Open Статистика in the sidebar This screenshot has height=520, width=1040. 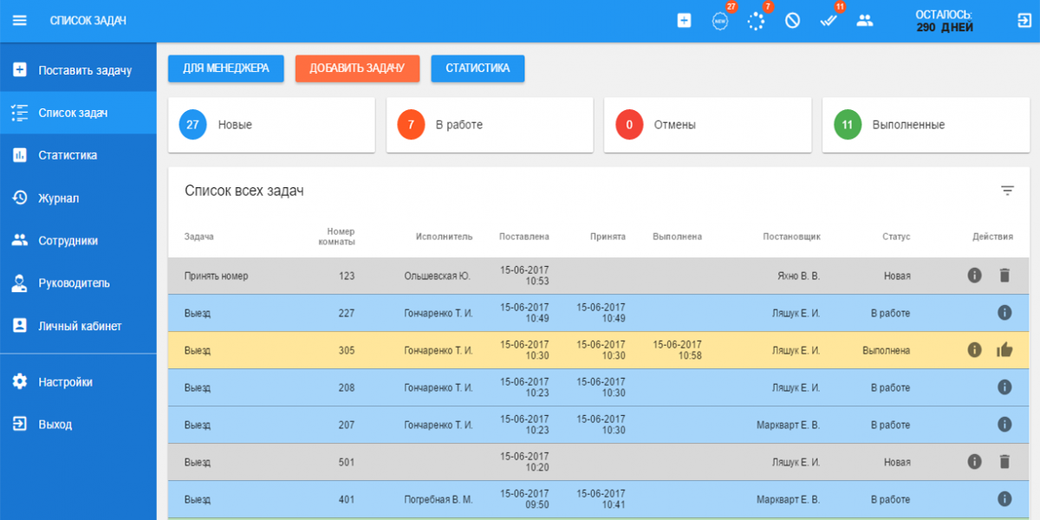[x=78, y=155]
